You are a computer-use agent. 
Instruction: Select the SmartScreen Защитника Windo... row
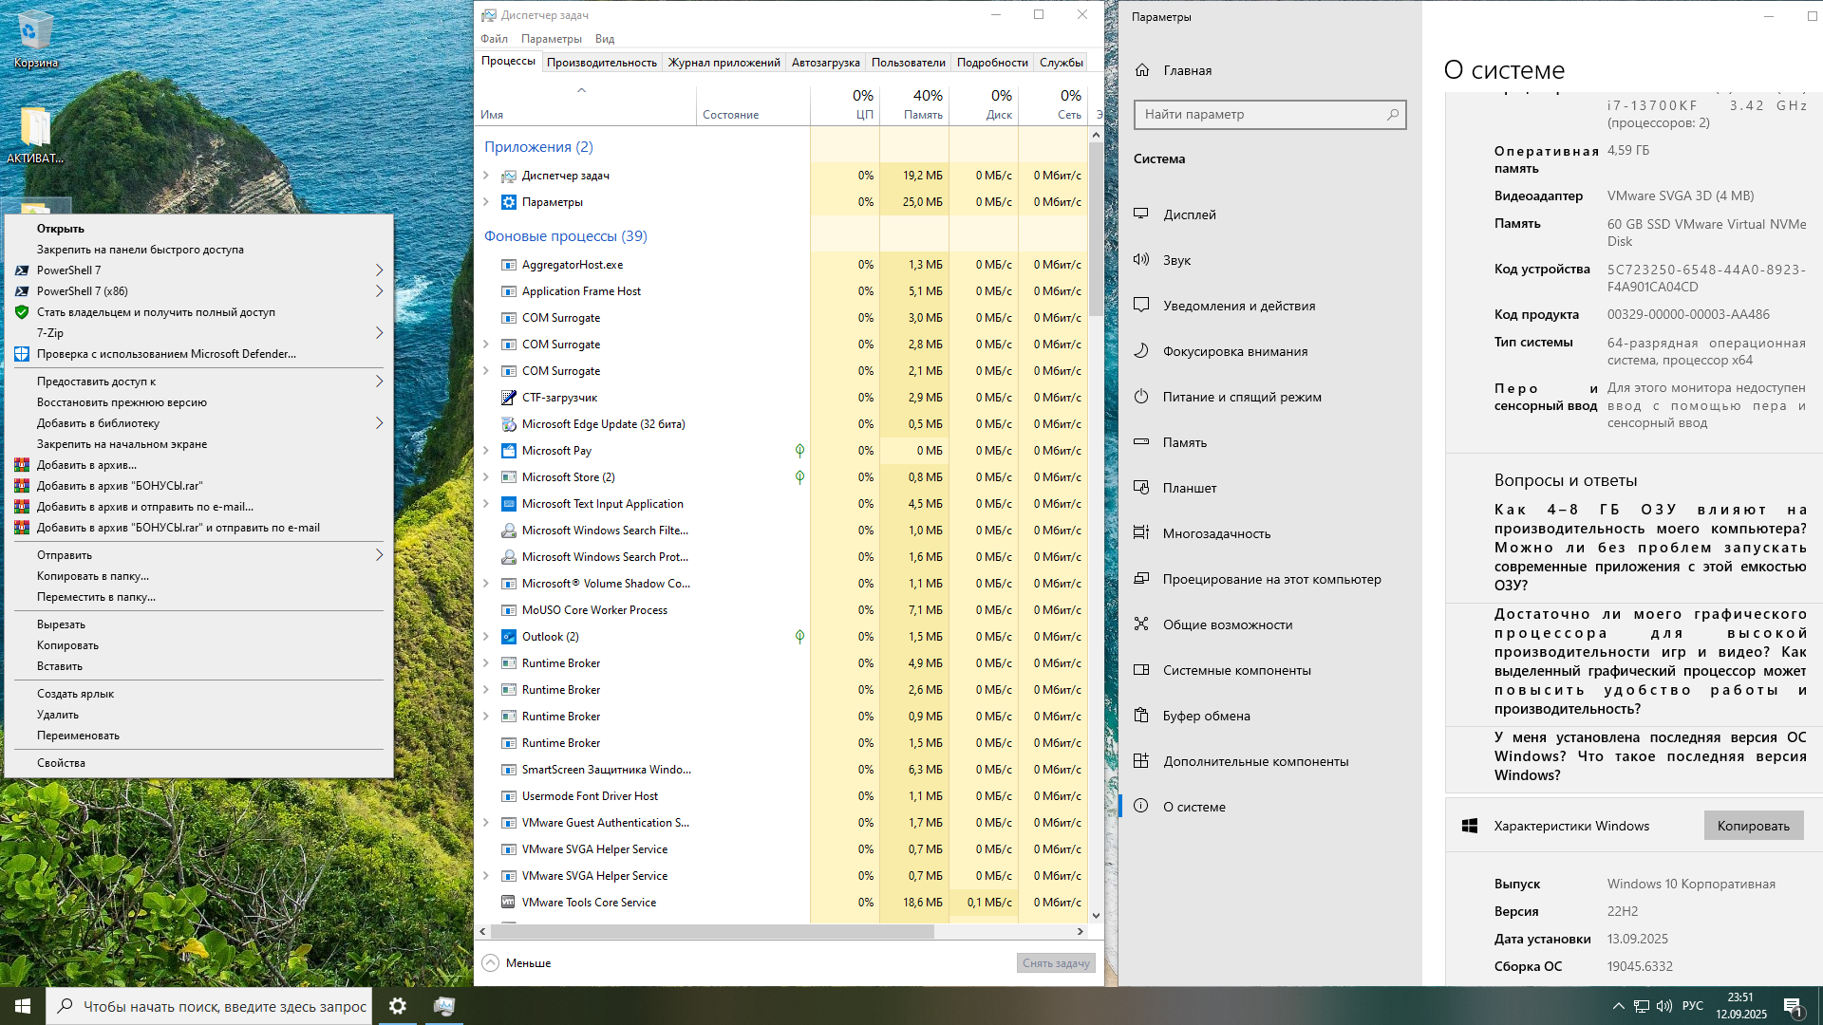(x=783, y=769)
